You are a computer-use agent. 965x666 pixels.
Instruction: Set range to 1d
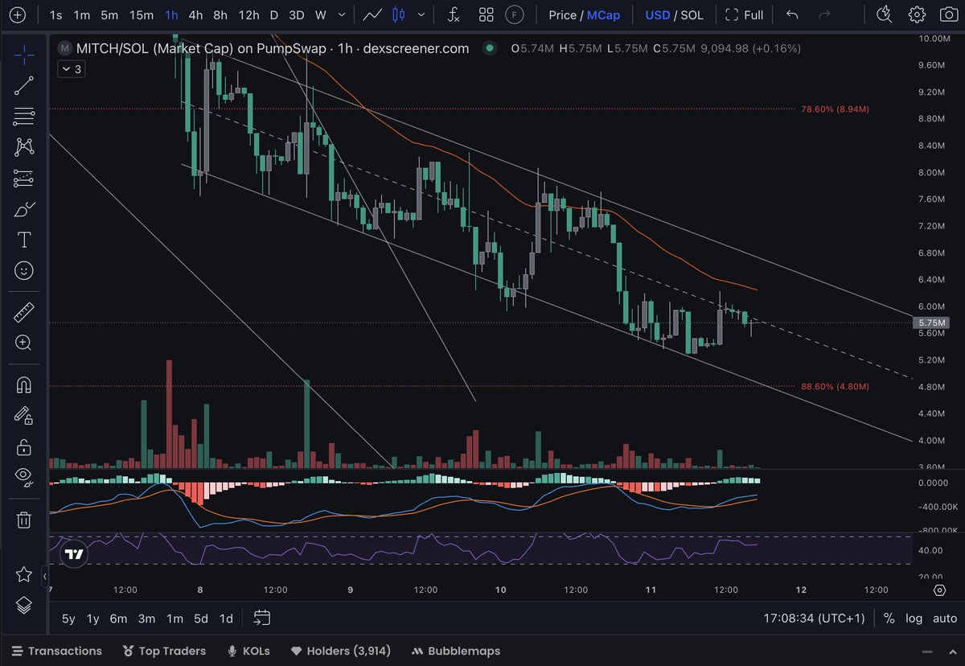point(226,619)
